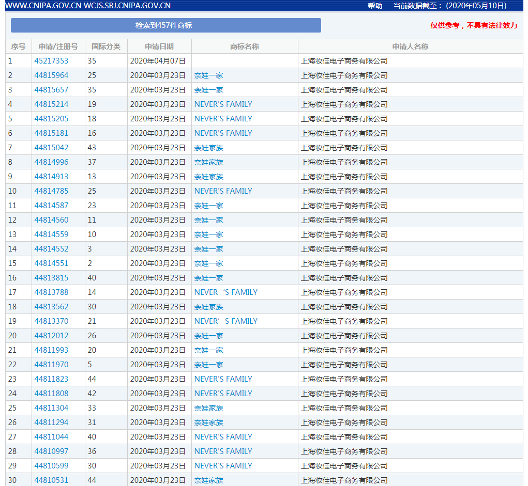Open registration number 44814913
The image size is (528, 486).
click(51, 177)
